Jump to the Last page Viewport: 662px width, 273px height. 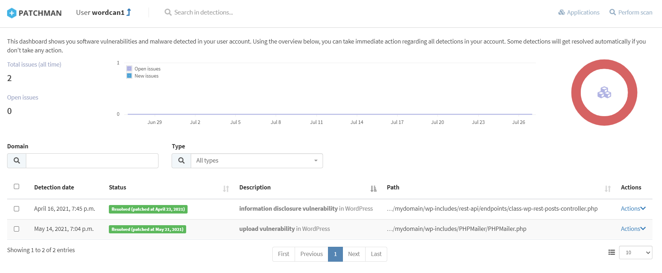point(376,254)
